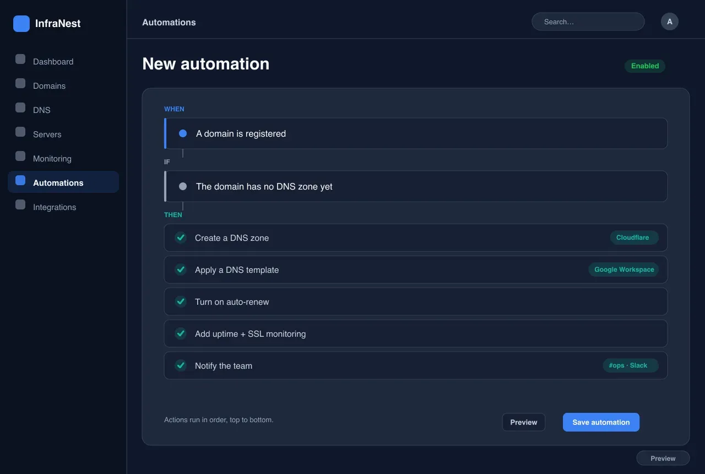Screen dimensions: 705x474
Task: Uncheck the 'Turn on auto-renew' action
Action: [x=181, y=301]
